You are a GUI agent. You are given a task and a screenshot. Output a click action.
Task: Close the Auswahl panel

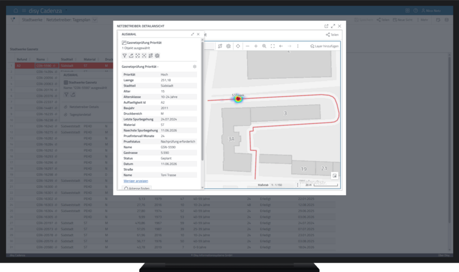198,34
